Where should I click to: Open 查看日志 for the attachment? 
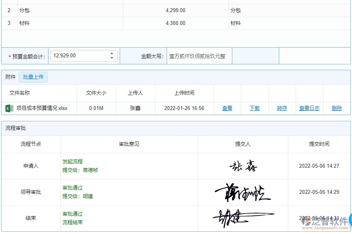click(309, 108)
